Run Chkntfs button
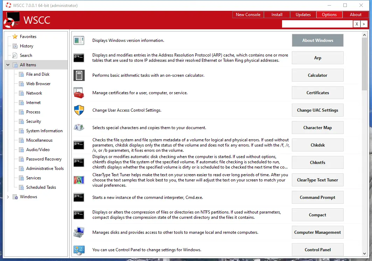 pos(318,163)
